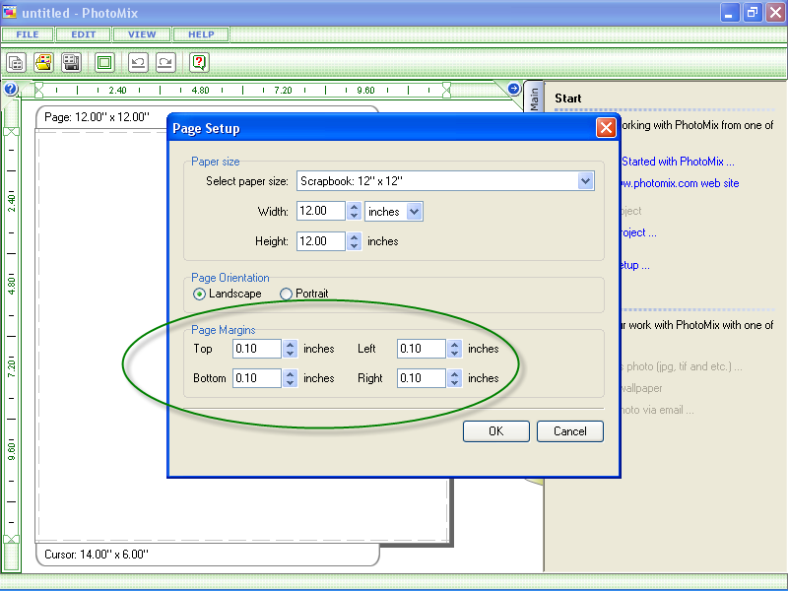Select Portrait page orientation
The height and width of the screenshot is (591, 788).
point(286,294)
